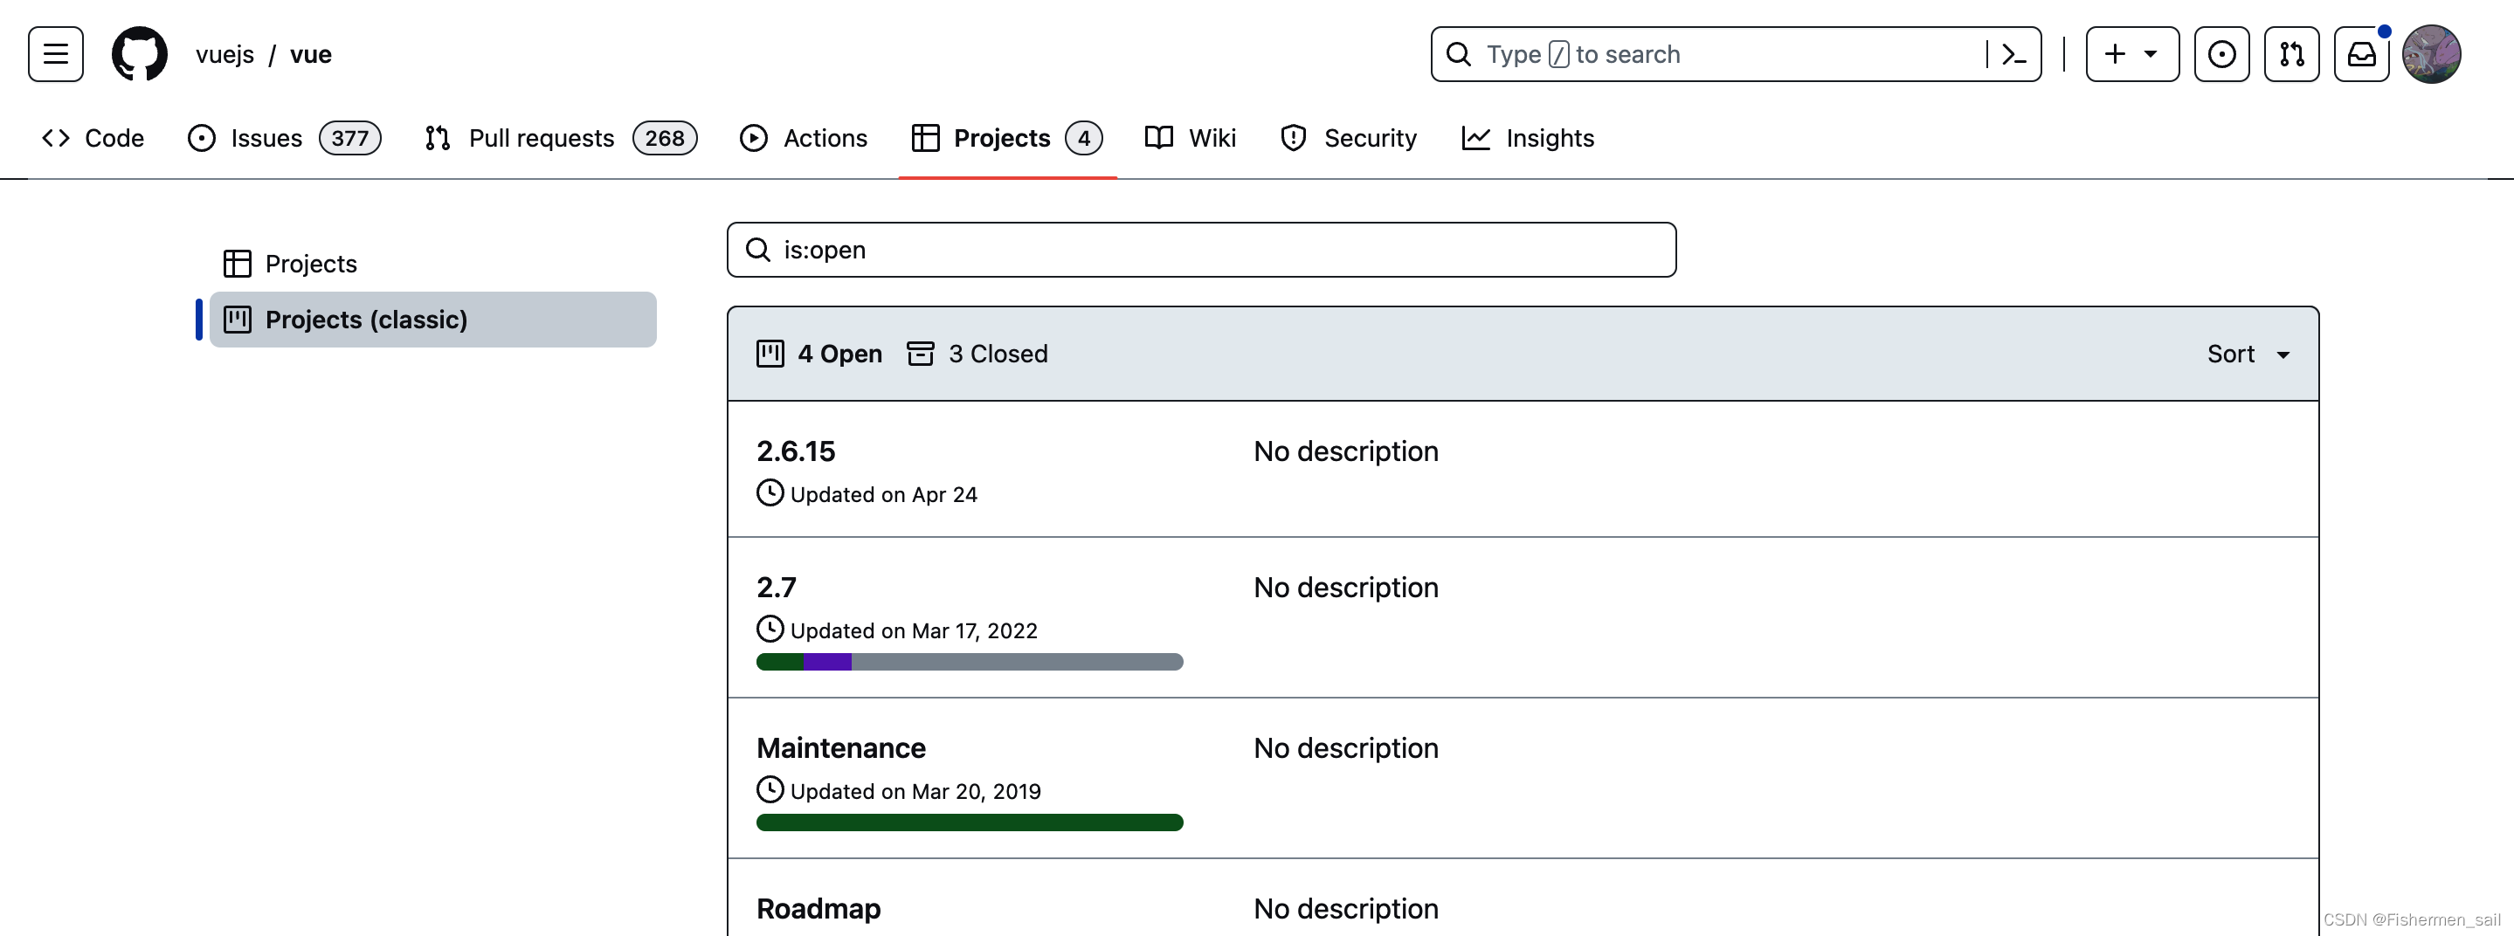Open the Security tab
The height and width of the screenshot is (936, 2514).
(x=1349, y=137)
